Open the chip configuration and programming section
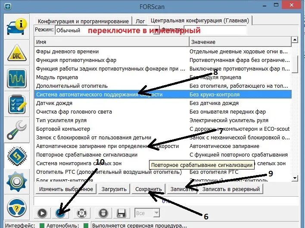 coord(17,156)
